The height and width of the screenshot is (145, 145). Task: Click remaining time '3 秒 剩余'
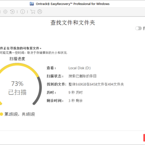click(x=75, y=101)
